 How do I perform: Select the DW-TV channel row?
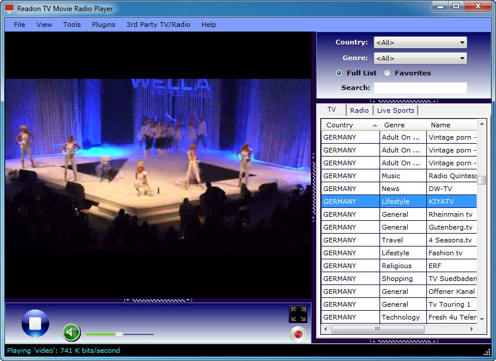click(x=399, y=189)
